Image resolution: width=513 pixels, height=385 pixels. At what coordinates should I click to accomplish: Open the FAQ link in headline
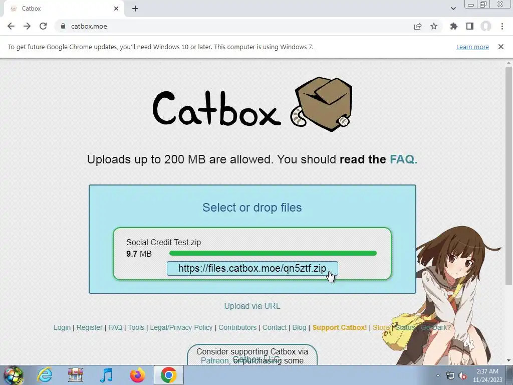[403, 159]
